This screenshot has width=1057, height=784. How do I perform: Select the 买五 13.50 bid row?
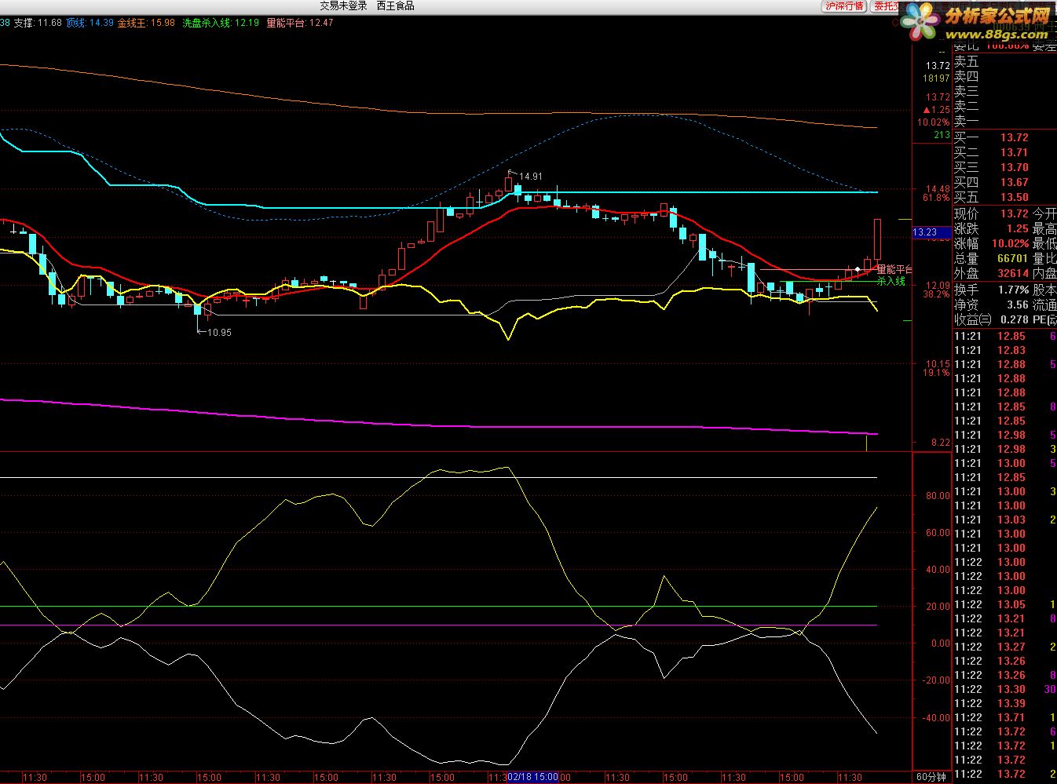(1004, 197)
